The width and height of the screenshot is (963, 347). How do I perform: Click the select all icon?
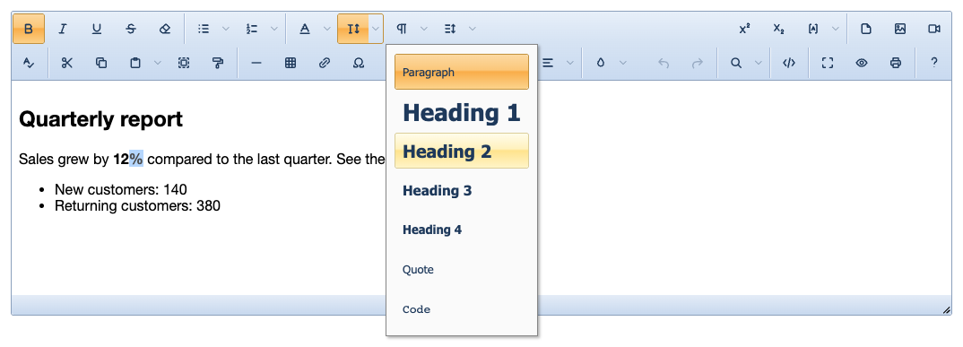pos(184,63)
